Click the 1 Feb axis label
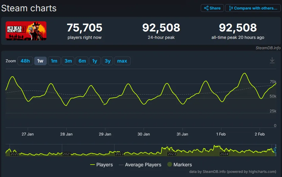 point(221,134)
